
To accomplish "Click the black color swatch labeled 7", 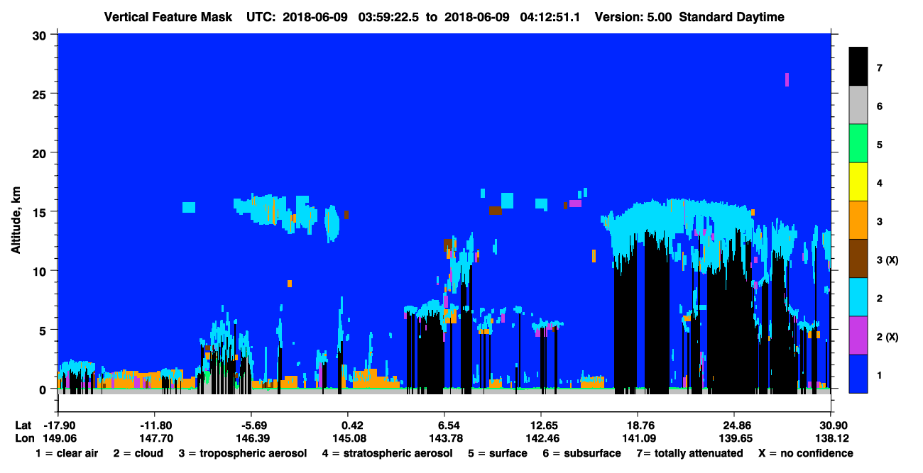I will (858, 67).
